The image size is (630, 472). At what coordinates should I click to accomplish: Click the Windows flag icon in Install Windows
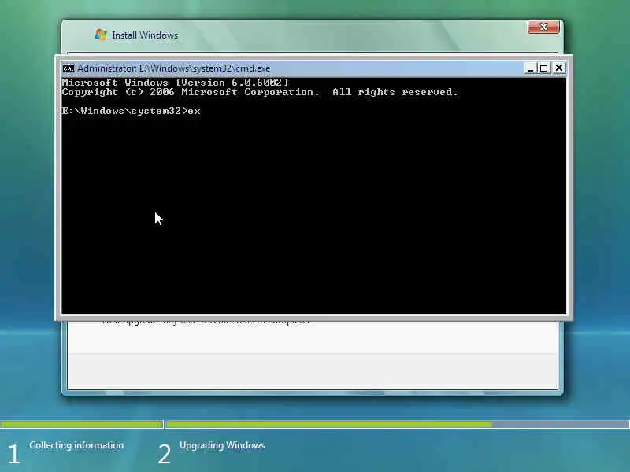101,35
